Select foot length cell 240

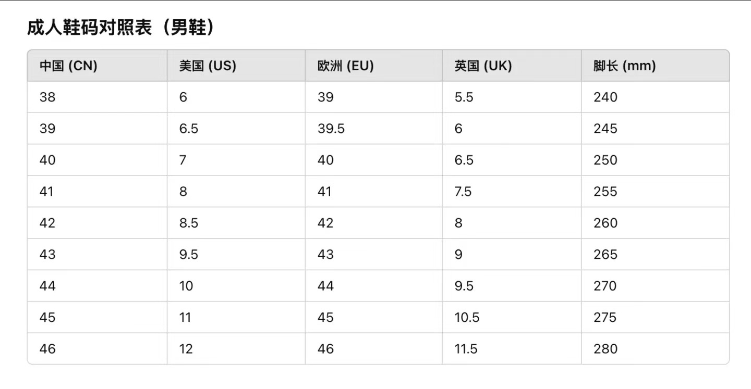(x=605, y=97)
